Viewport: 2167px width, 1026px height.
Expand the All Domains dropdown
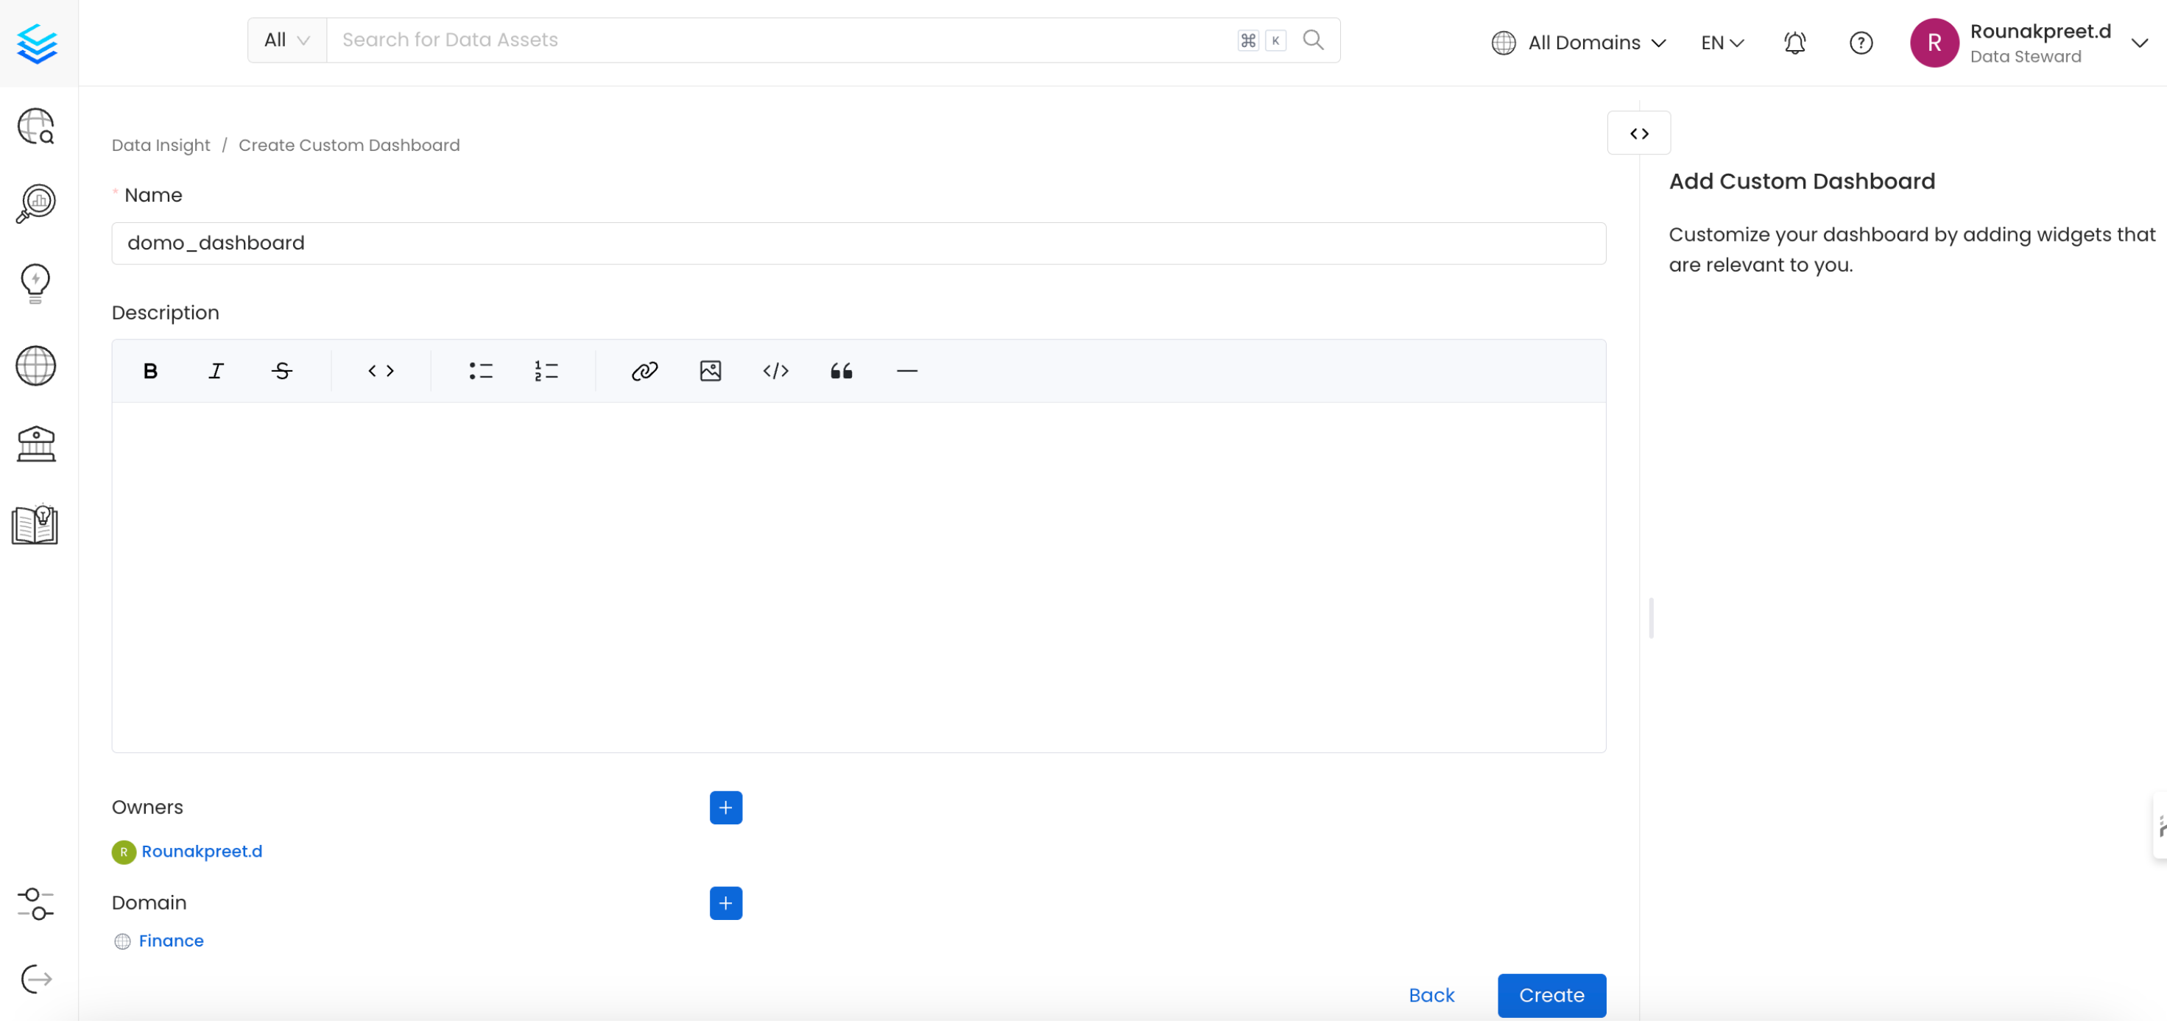tap(1580, 42)
